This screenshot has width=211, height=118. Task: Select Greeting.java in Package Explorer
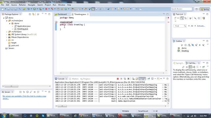tap(22, 29)
